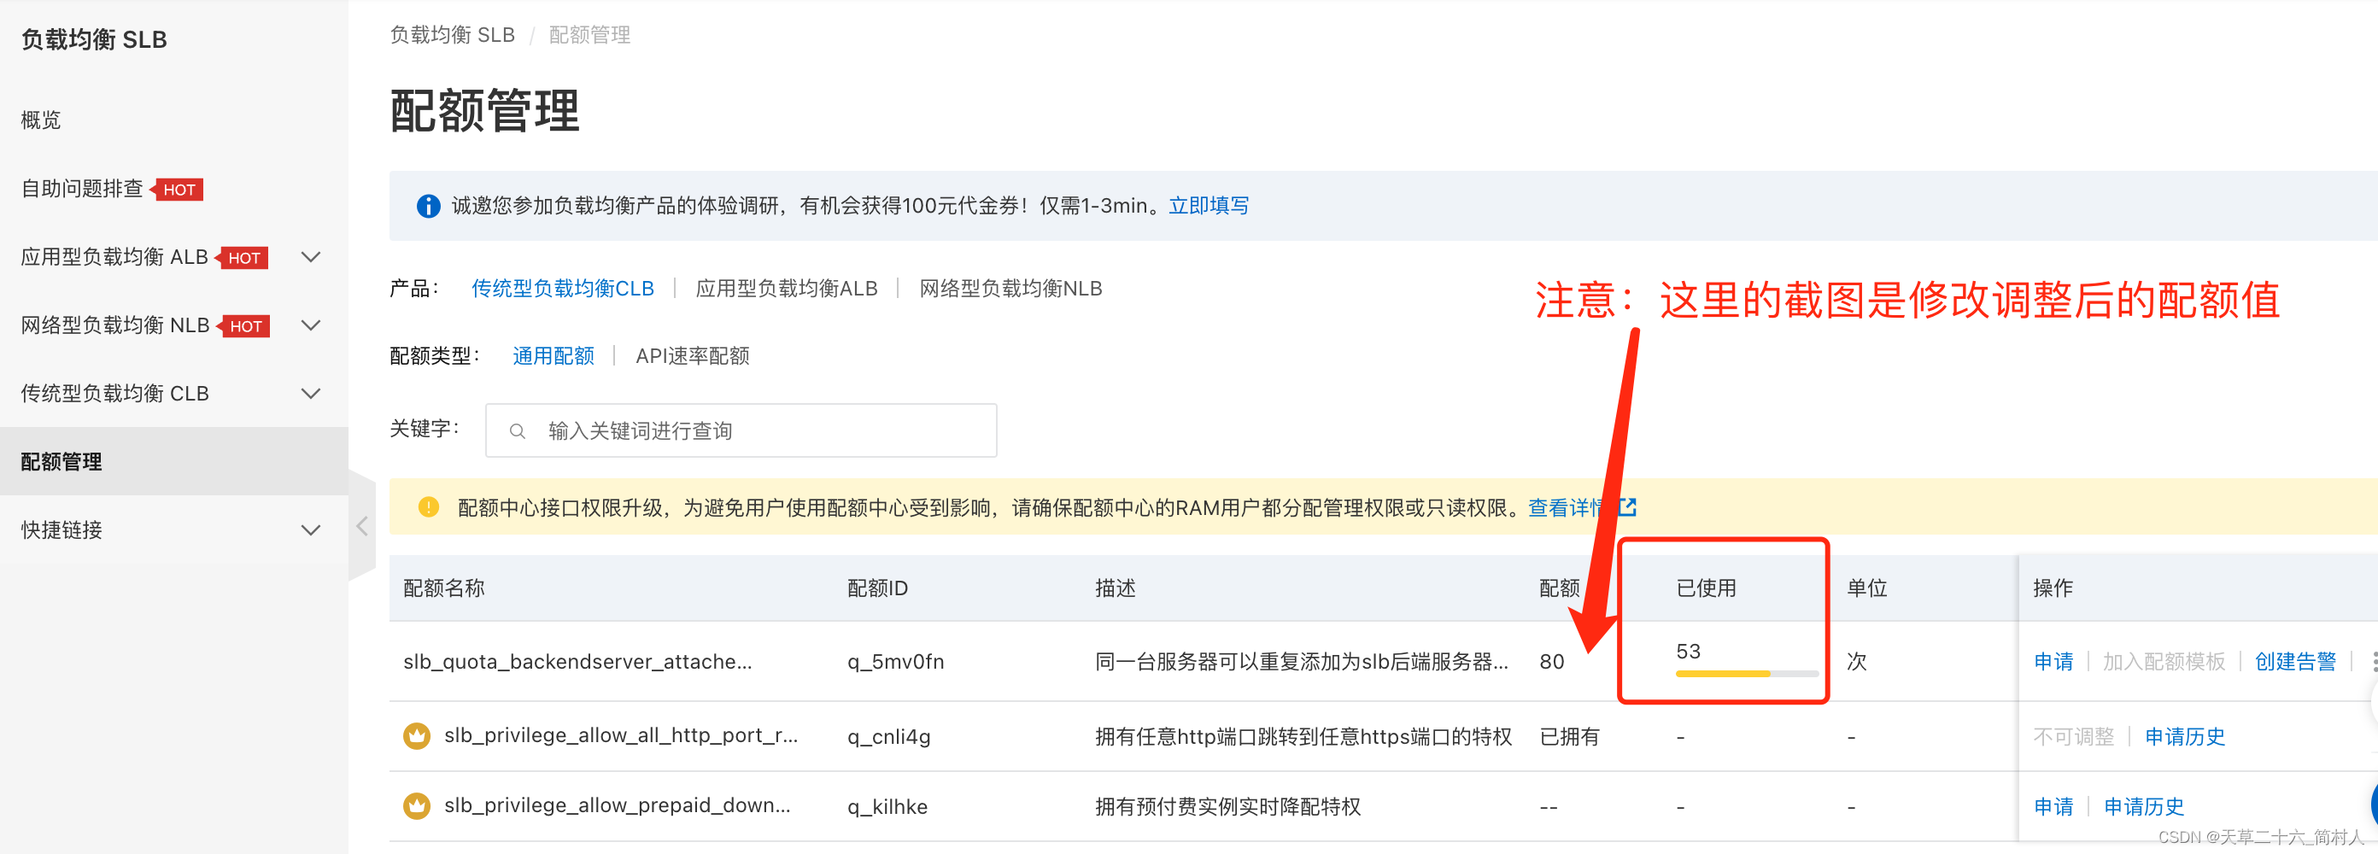Select the 传统型负载均衡CLB product tab
Viewport: 2378px width, 854px height.
[562, 289]
